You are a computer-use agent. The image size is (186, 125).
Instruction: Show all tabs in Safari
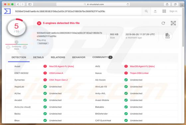point(175,4)
